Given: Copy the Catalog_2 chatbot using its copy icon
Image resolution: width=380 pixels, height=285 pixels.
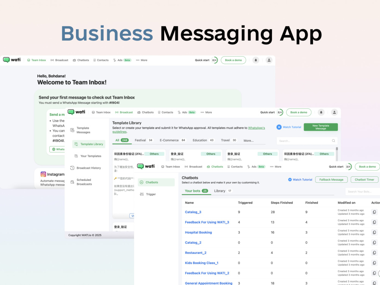Looking at the screenshot, I should point(374,242).
